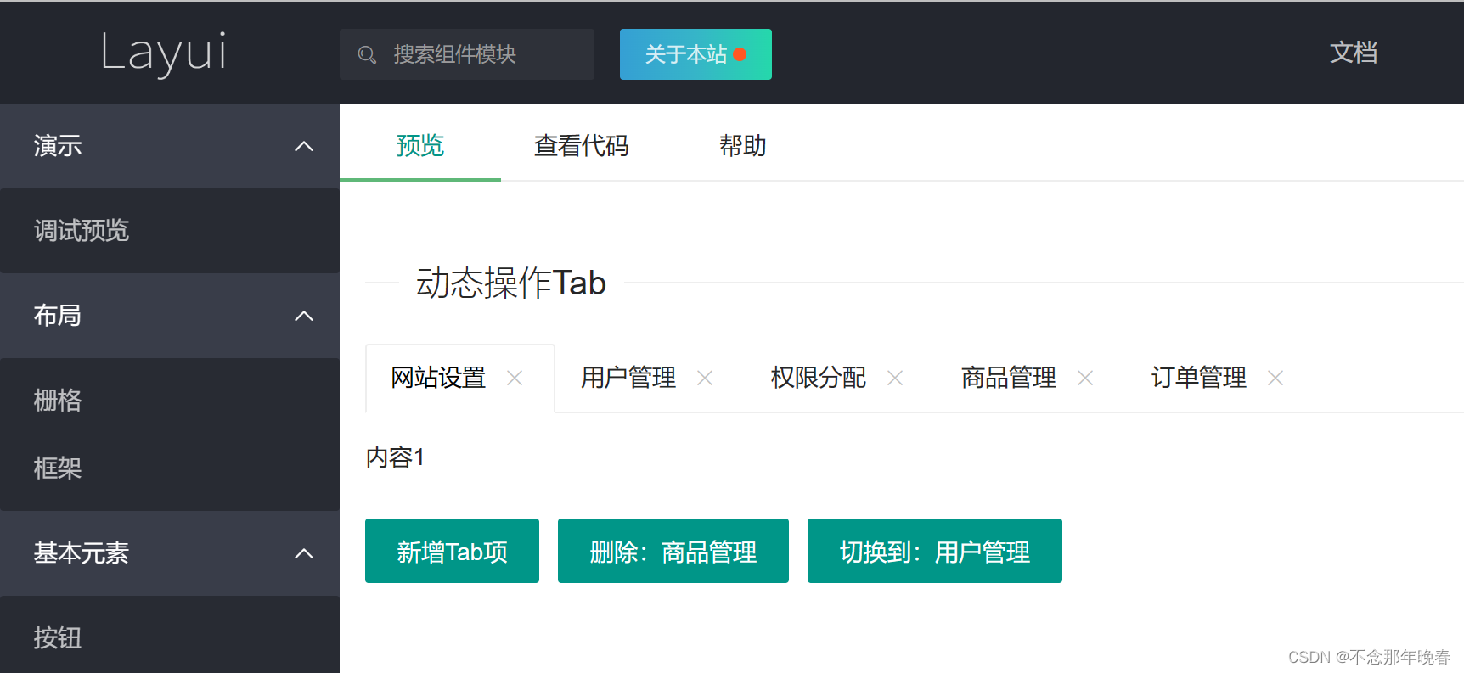Click the search magnifier icon
The height and width of the screenshot is (673, 1464).
[367, 55]
